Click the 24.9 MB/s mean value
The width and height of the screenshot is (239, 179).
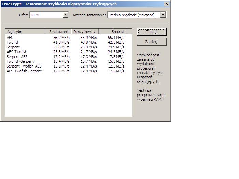116,47
